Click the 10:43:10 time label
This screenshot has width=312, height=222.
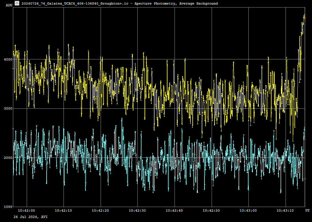(x=285, y=210)
